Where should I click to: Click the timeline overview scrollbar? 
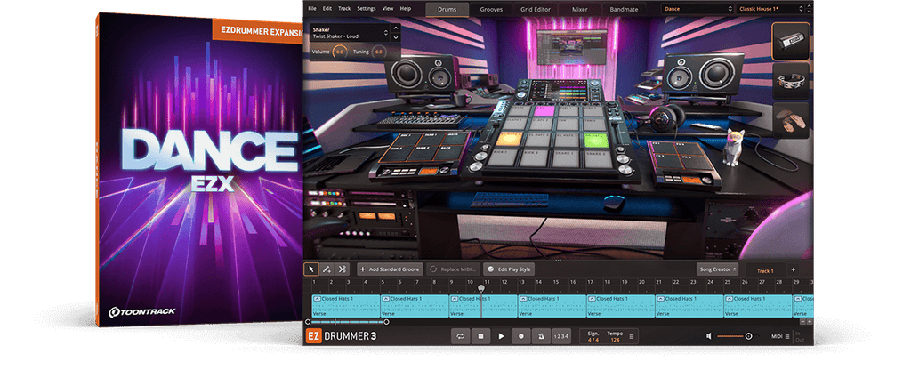[x=347, y=322]
